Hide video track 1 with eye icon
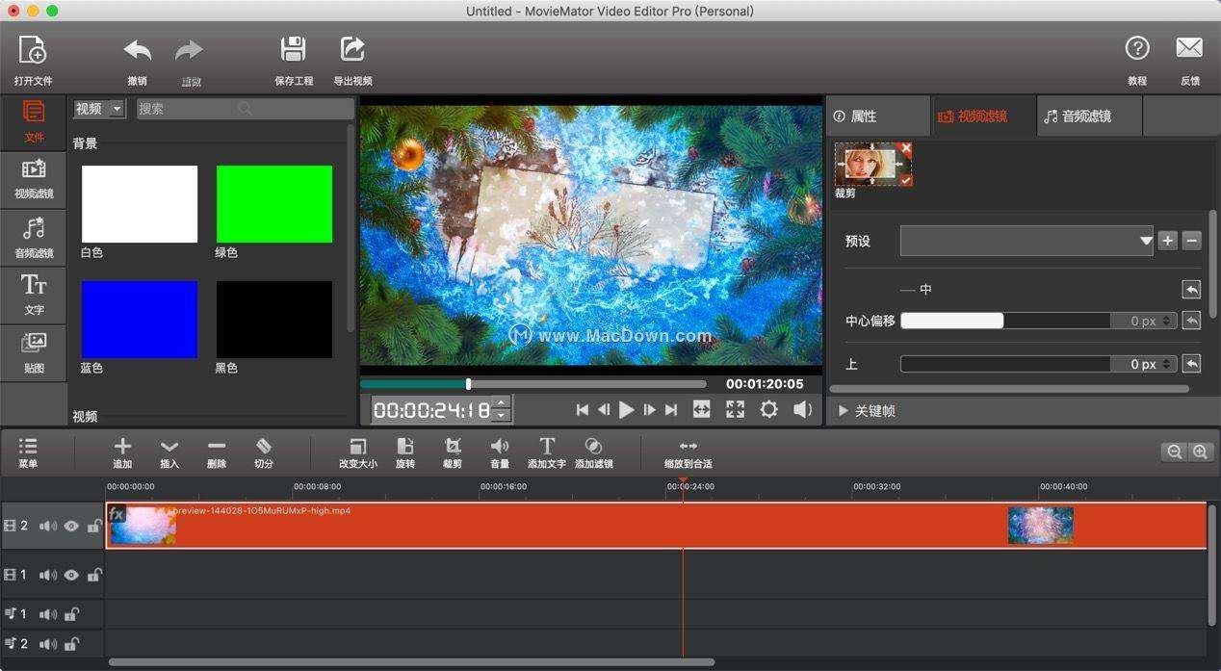Viewport: 1221px width, 671px height. click(71, 576)
